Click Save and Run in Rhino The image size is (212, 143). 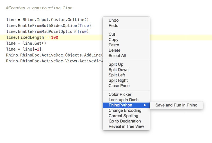click(176, 105)
